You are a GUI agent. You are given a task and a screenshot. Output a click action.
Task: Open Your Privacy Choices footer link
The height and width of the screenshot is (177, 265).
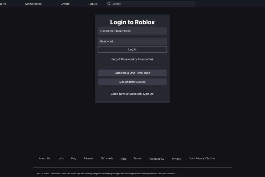click(x=202, y=158)
